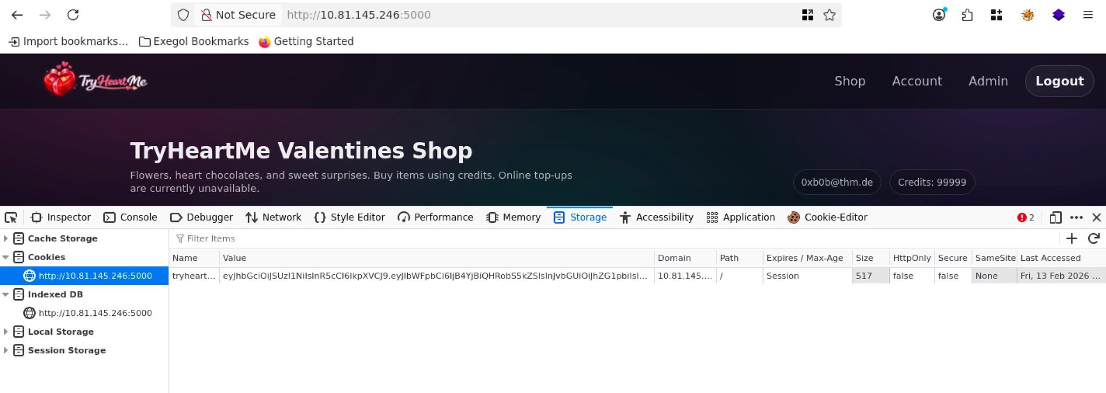
Task: Click the add new cookie plus icon
Action: coord(1071,239)
